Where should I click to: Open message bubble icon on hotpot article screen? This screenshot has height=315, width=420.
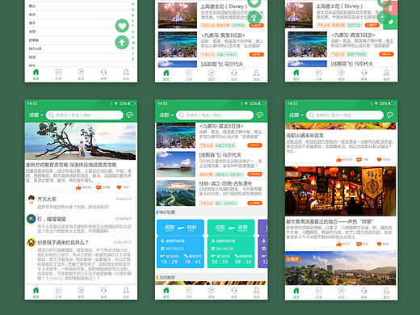click(x=390, y=115)
